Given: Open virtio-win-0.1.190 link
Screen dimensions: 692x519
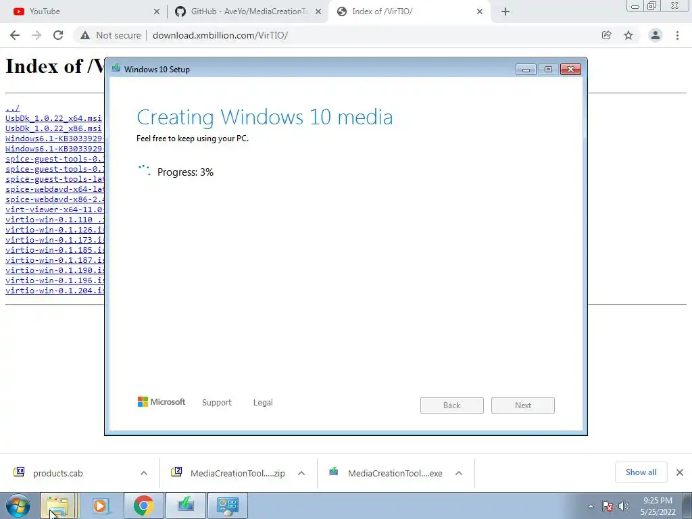Looking at the screenshot, I should (55, 270).
